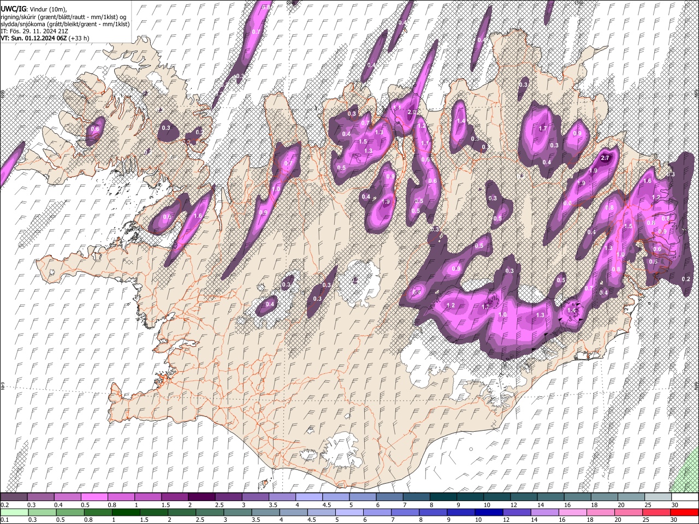Click lower blue swatch labeled 6
Image resolution: width=699 pixels, height=524 pixels.
click(377, 512)
